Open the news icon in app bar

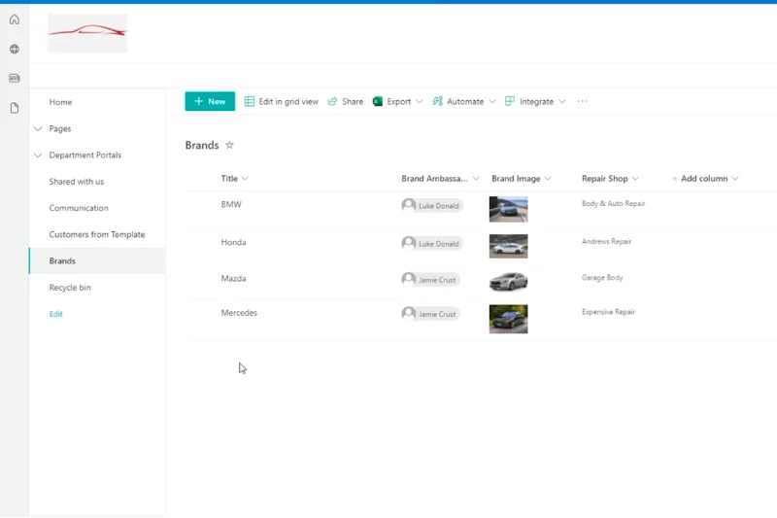[x=15, y=79]
